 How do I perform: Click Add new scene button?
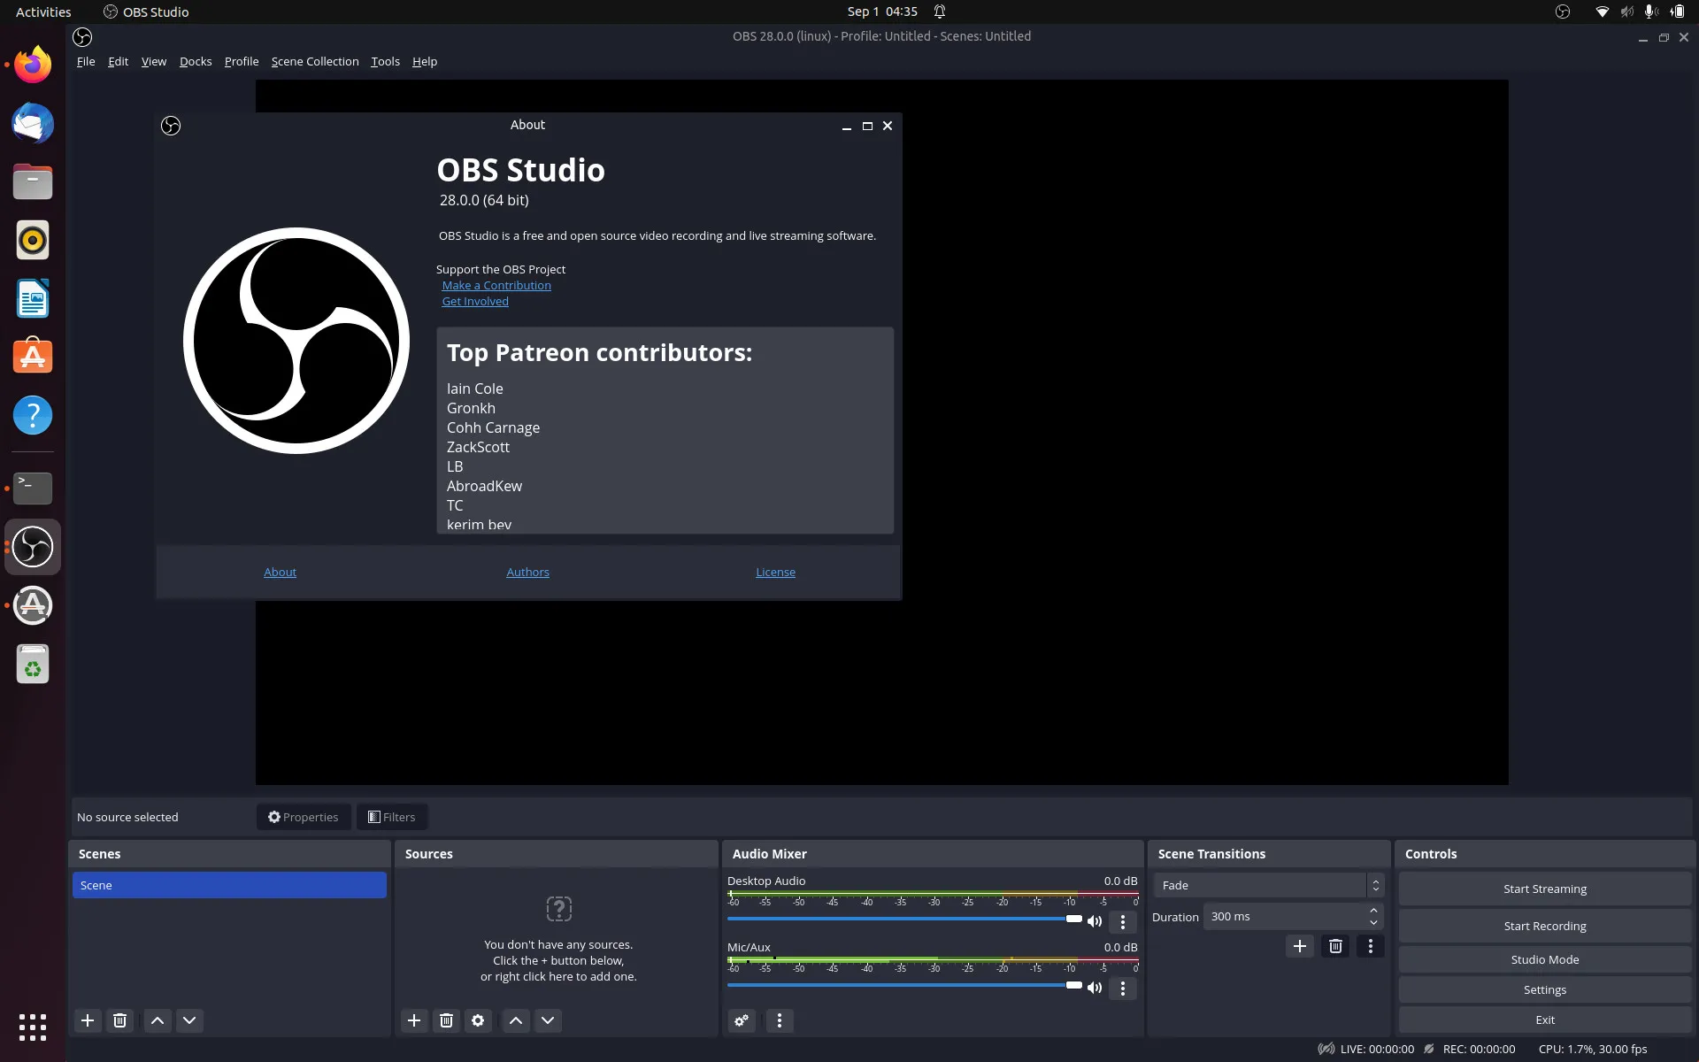tap(87, 1020)
